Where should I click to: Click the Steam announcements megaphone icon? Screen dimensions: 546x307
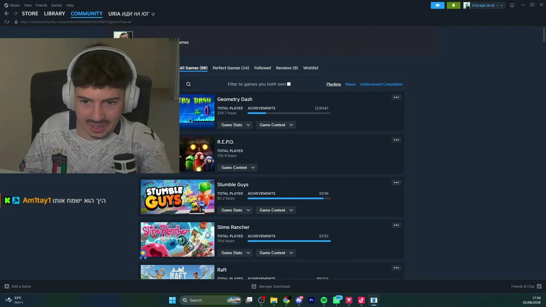coord(437,5)
